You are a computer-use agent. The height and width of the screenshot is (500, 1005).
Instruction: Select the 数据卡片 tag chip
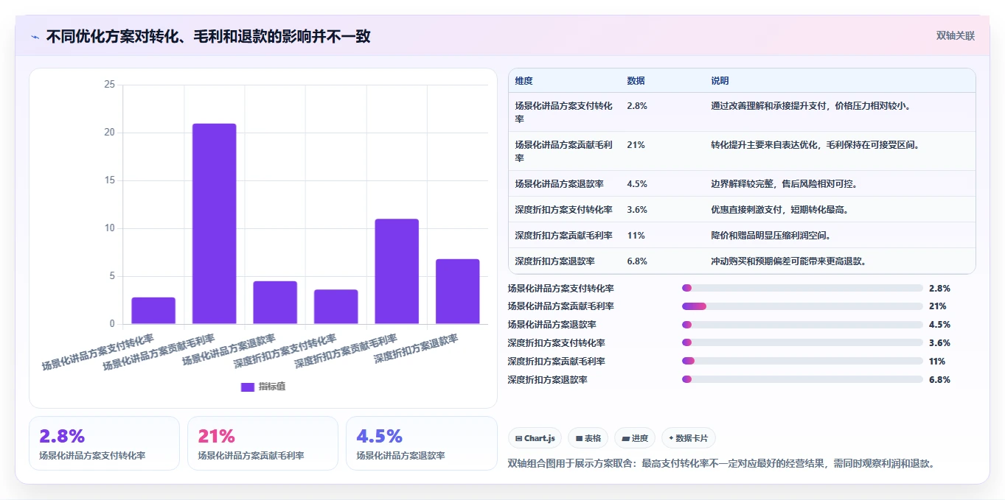click(689, 438)
